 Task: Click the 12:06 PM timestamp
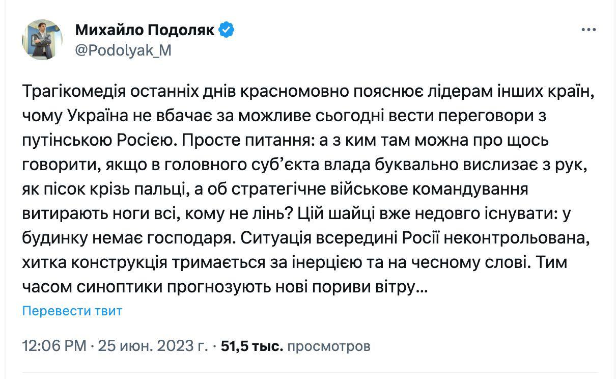pyautogui.click(x=54, y=347)
